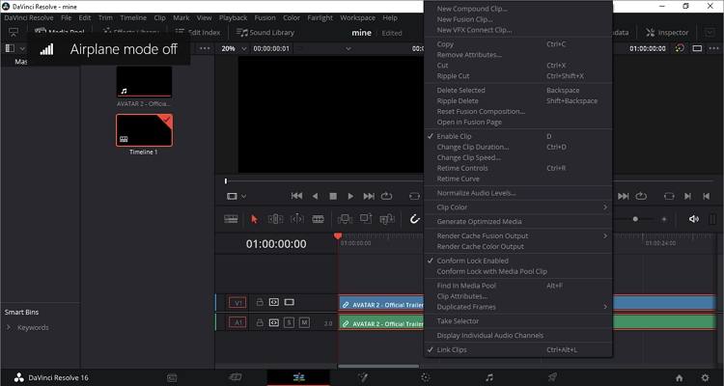The image size is (724, 386).
Task: Click the Bypass Color Grades icon
Action: [x=680, y=48]
